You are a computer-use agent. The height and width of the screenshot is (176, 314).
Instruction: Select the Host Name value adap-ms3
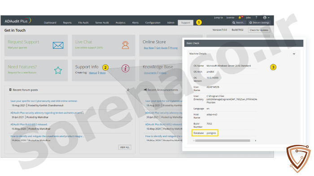(212, 115)
